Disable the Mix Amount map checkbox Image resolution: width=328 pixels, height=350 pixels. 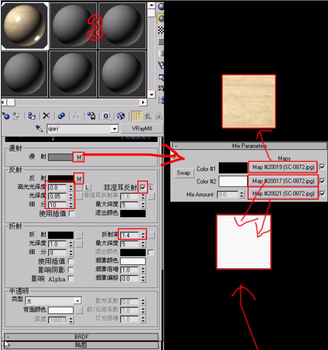[x=322, y=194]
